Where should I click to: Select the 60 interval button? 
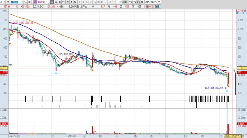[x=106, y=2]
